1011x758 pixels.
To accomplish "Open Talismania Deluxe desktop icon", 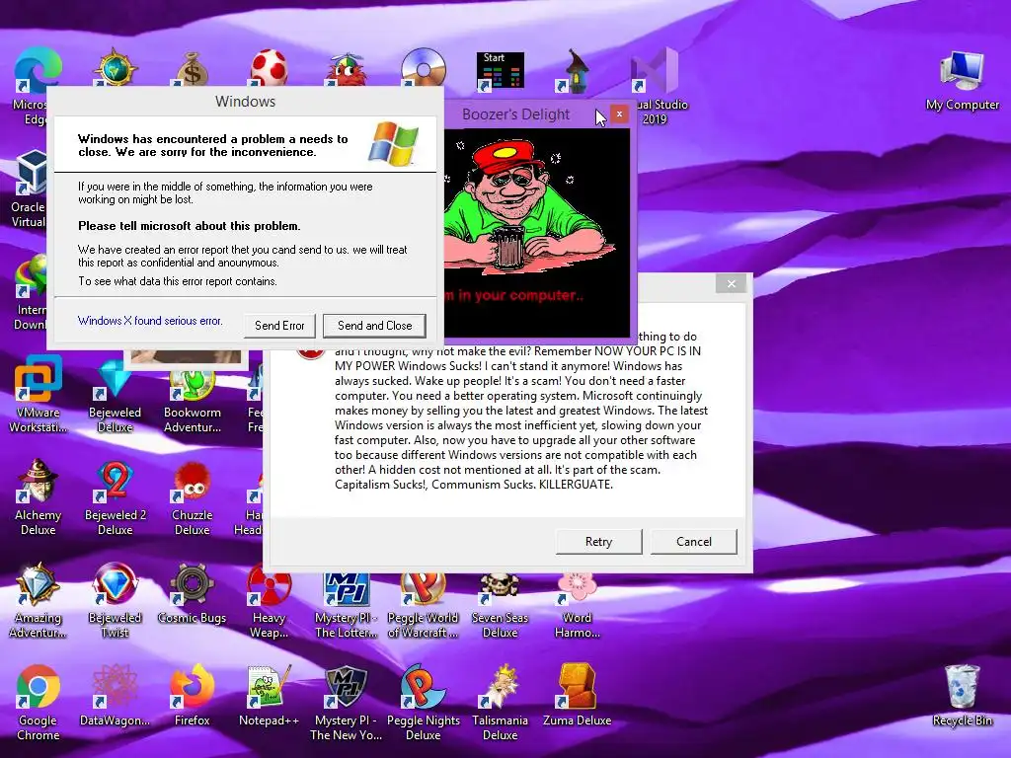I will pyautogui.click(x=500, y=688).
